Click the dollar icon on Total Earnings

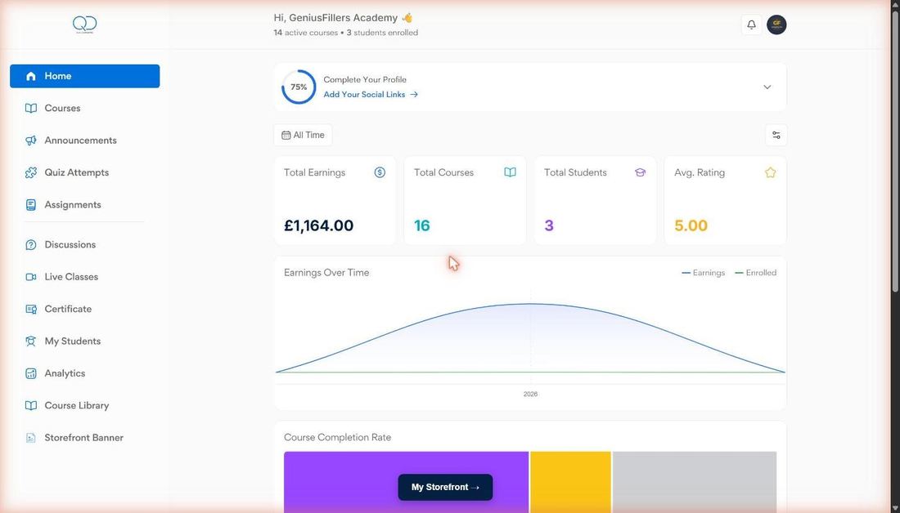click(x=380, y=172)
